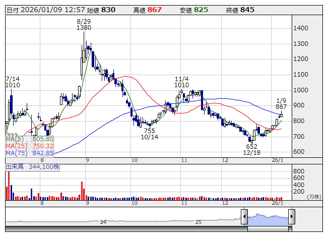Image resolution: width=329 pixels, height=237 pixels.
Task: Click the 8/29 peak label 1380
Action: coord(84,28)
